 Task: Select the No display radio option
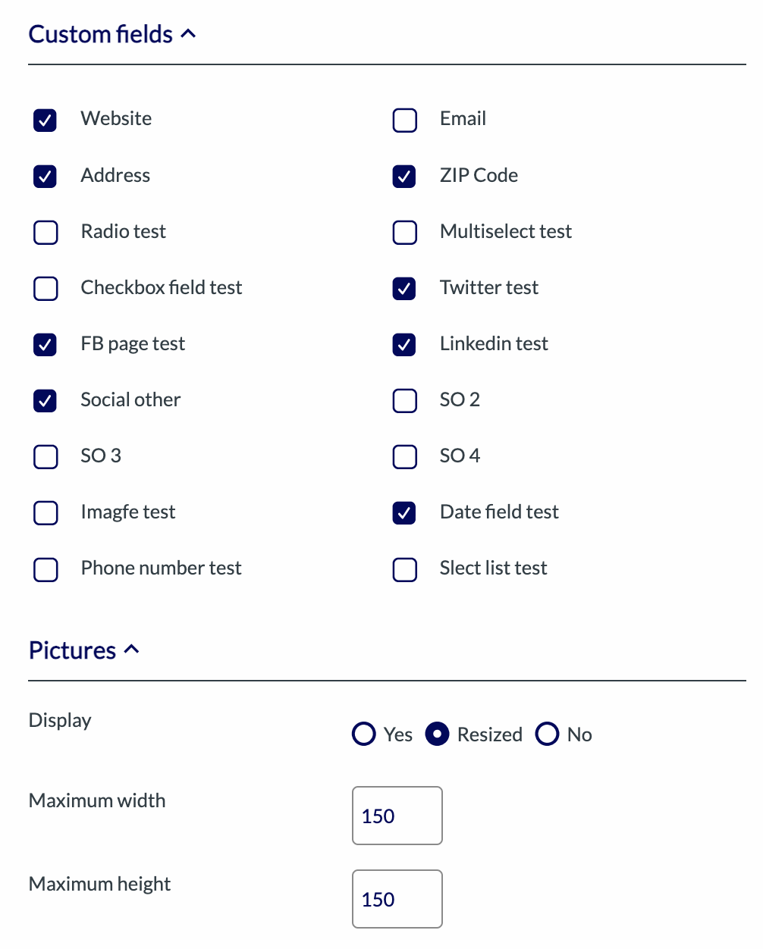coord(547,734)
